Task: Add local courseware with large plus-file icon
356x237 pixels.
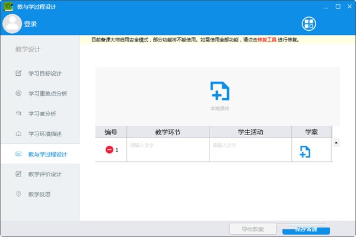Action: tap(220, 91)
